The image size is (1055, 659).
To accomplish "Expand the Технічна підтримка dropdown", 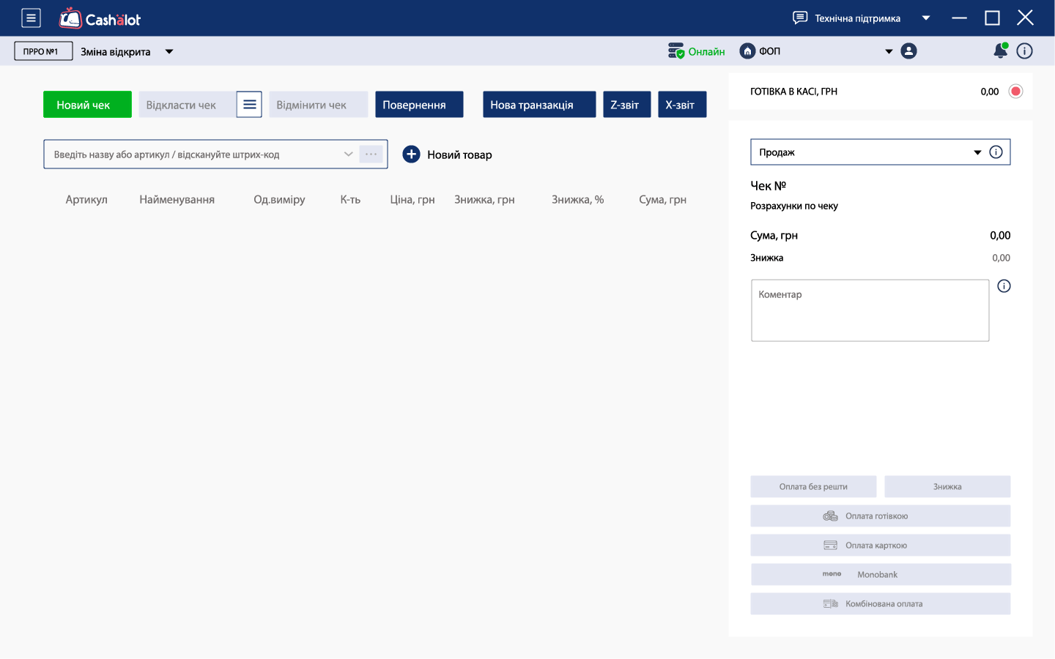I will pos(926,18).
